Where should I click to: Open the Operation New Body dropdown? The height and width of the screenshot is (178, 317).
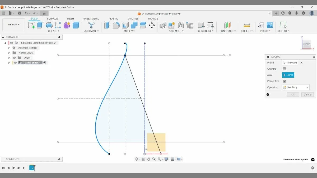click(x=296, y=87)
